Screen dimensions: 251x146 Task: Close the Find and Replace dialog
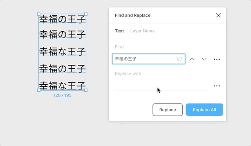(218, 15)
